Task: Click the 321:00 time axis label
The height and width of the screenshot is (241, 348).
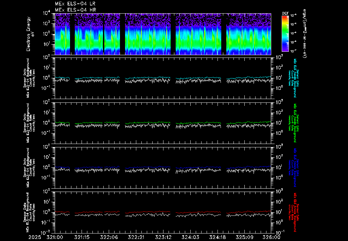Action: click(55, 237)
